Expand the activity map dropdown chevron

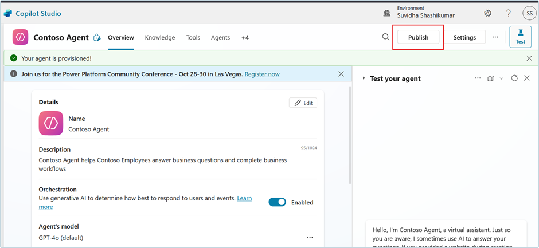[501, 78]
